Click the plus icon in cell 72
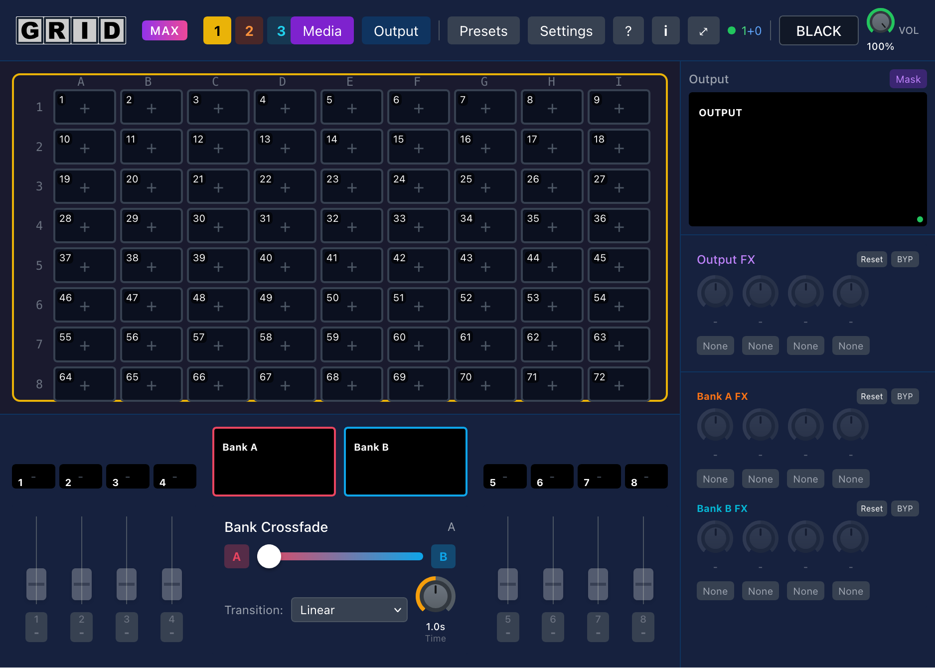This screenshot has width=935, height=668. pyautogui.click(x=620, y=385)
